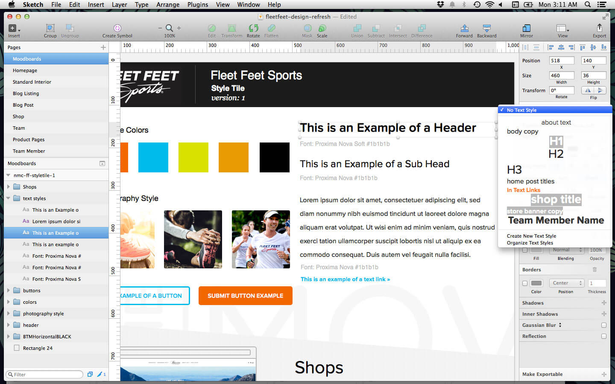Toggle the Borders checkbox
The image size is (615, 384).
(524, 283)
